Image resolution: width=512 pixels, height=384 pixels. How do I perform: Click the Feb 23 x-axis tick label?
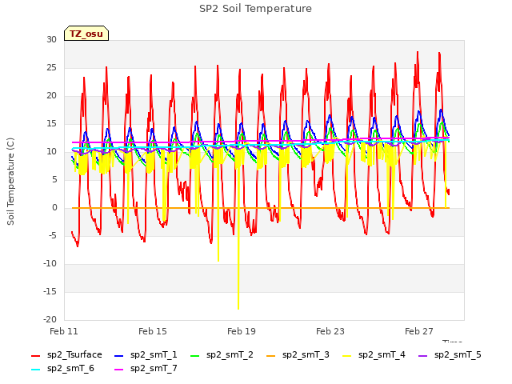pos(330,331)
